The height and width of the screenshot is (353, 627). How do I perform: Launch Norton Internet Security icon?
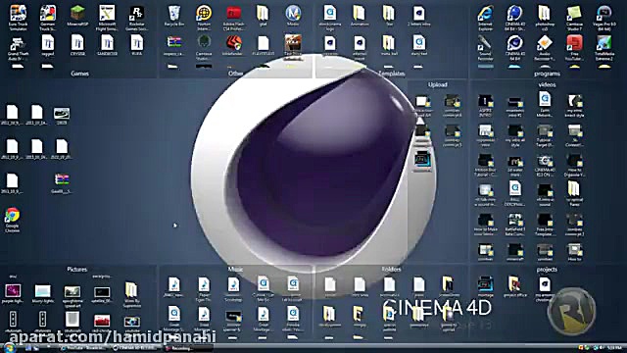204,18
